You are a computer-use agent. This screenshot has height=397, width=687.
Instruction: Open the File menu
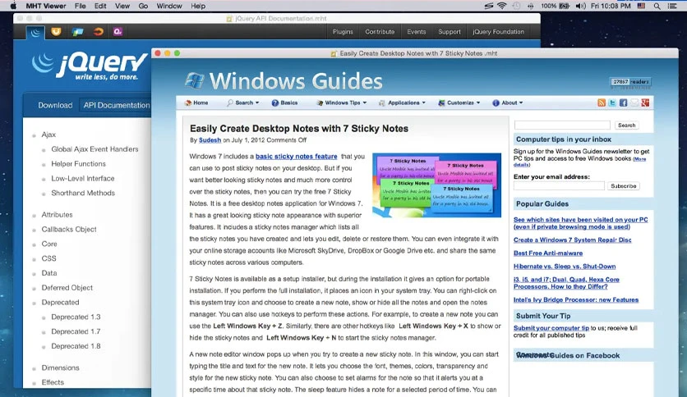click(x=81, y=6)
